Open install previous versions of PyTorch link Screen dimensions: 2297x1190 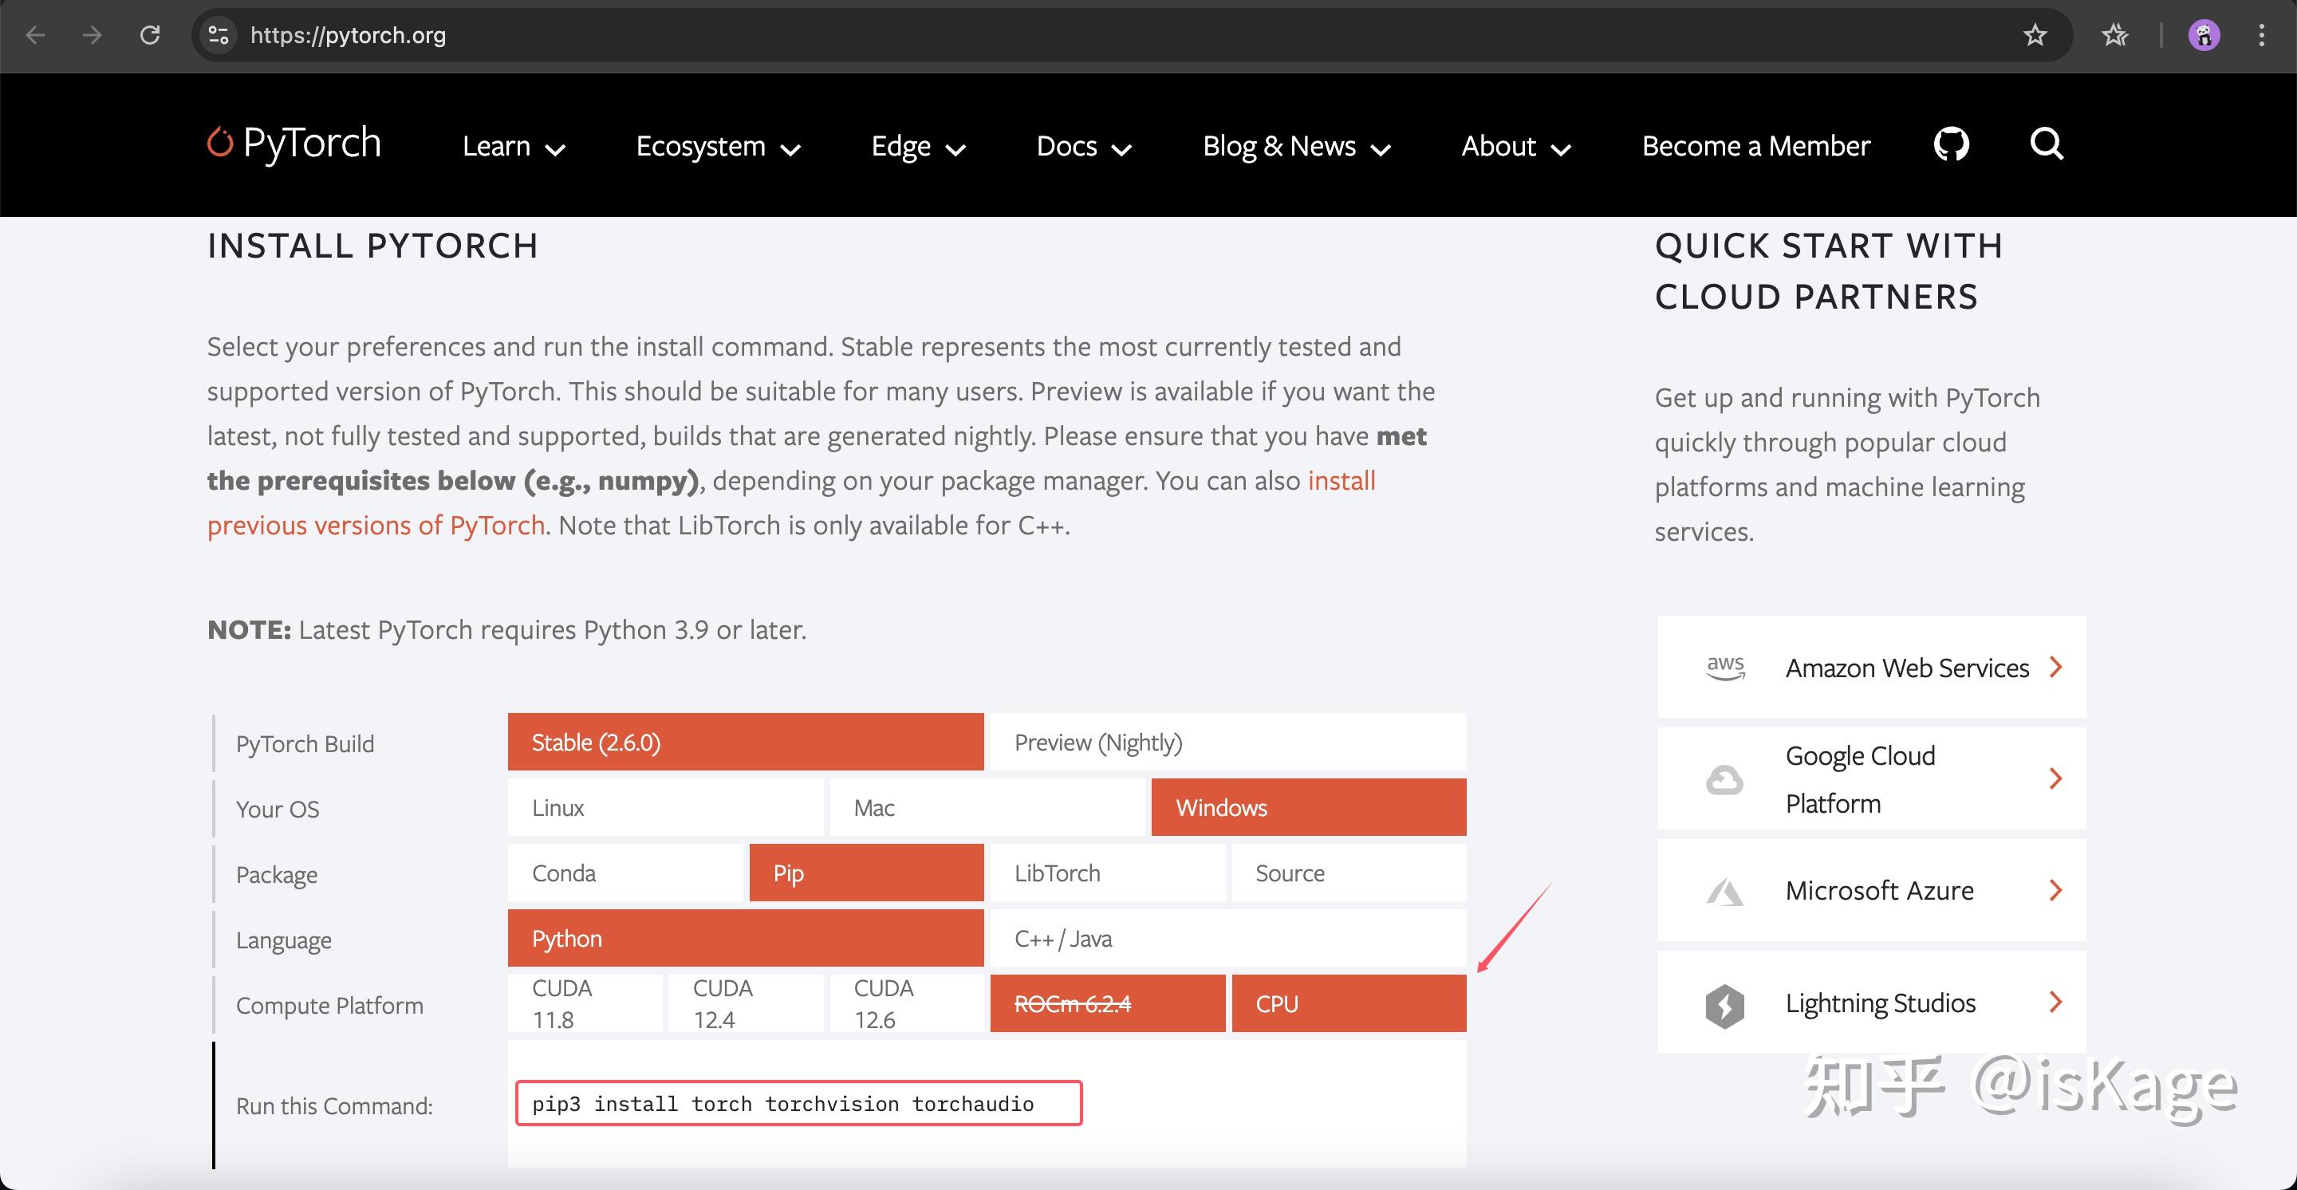pyautogui.click(x=375, y=525)
